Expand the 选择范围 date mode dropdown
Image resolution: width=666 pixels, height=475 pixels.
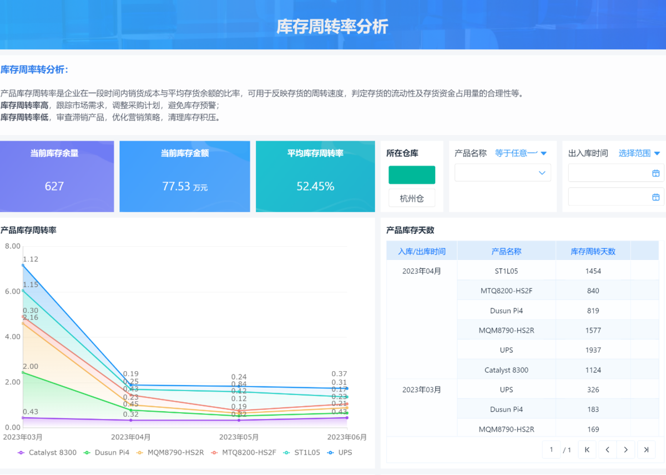[x=639, y=153]
